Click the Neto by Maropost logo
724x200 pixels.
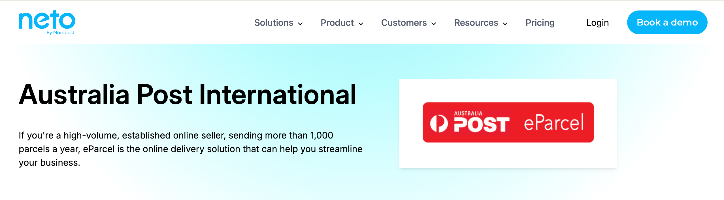click(x=47, y=22)
